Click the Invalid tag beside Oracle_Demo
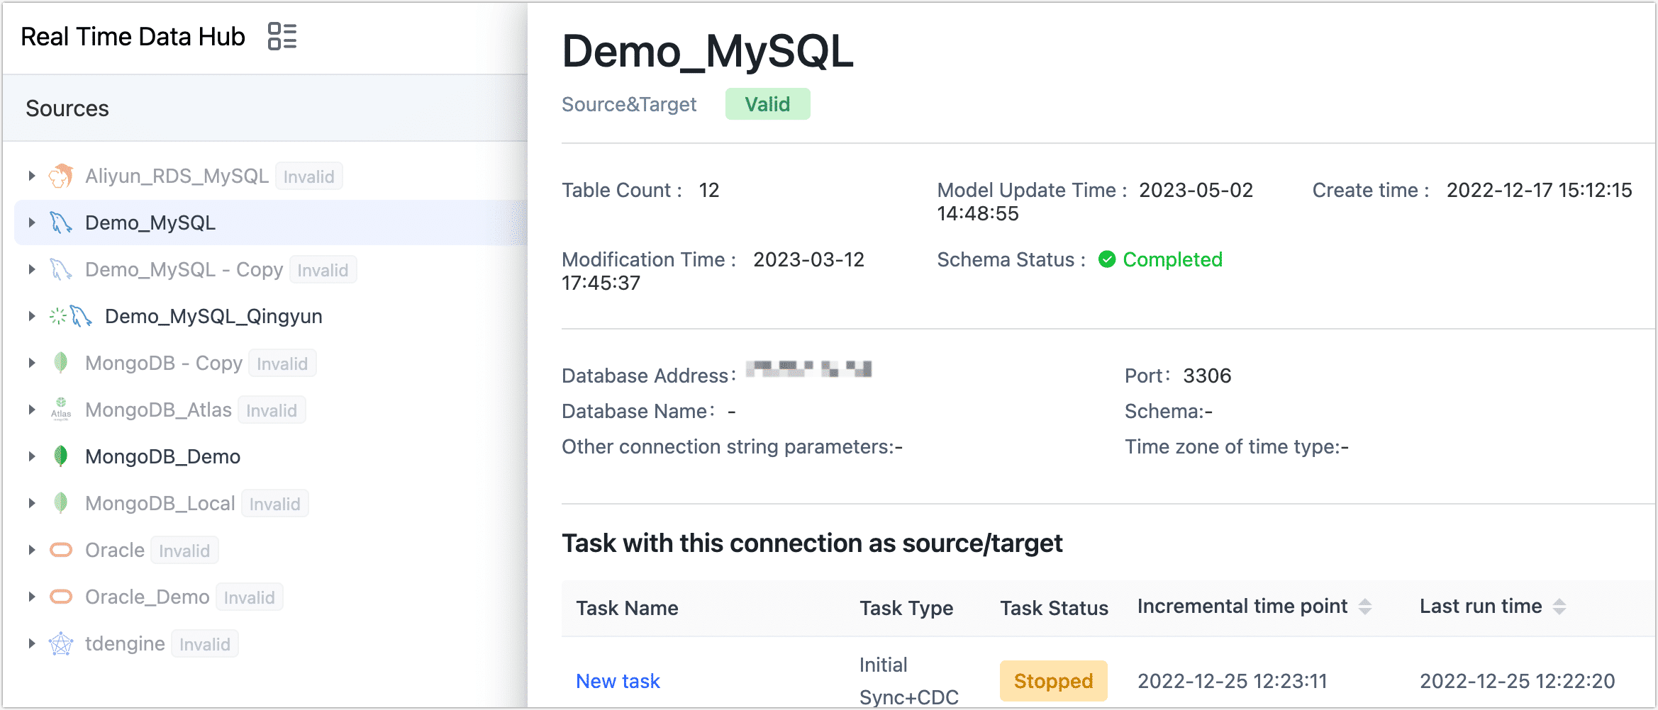1658x710 pixels. click(x=249, y=597)
